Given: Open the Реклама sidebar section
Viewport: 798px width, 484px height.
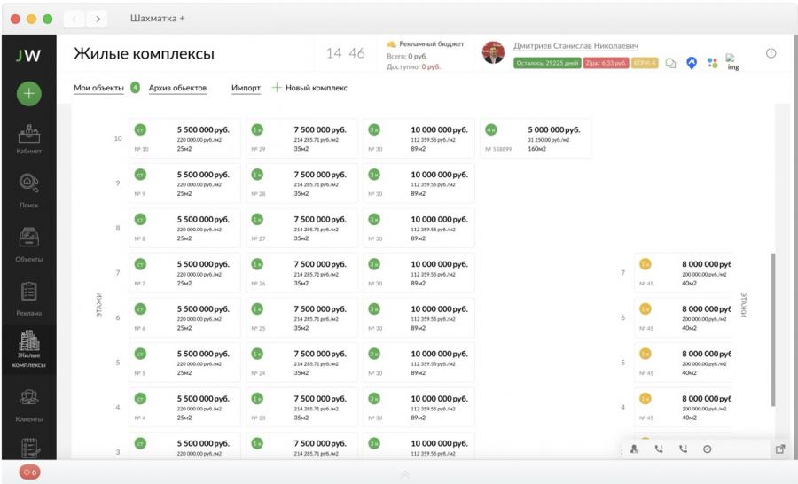Looking at the screenshot, I should (29, 299).
